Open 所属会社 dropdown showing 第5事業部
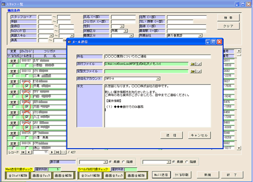 point(200,35)
